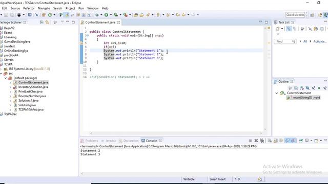
Task: Collapse the src folder in Package Explorer
Action: click(x=1, y=74)
